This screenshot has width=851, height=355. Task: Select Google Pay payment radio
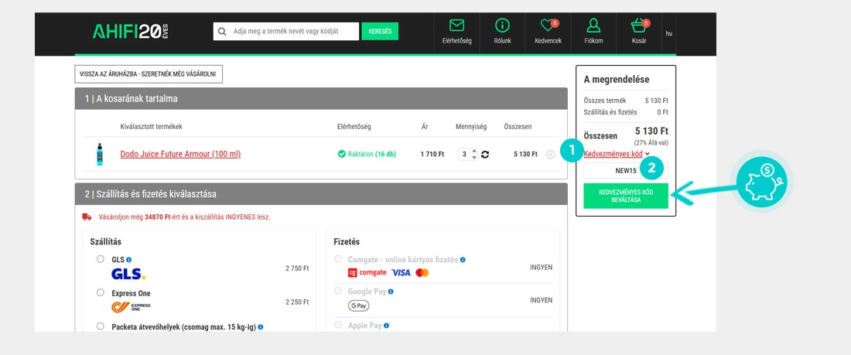338,292
